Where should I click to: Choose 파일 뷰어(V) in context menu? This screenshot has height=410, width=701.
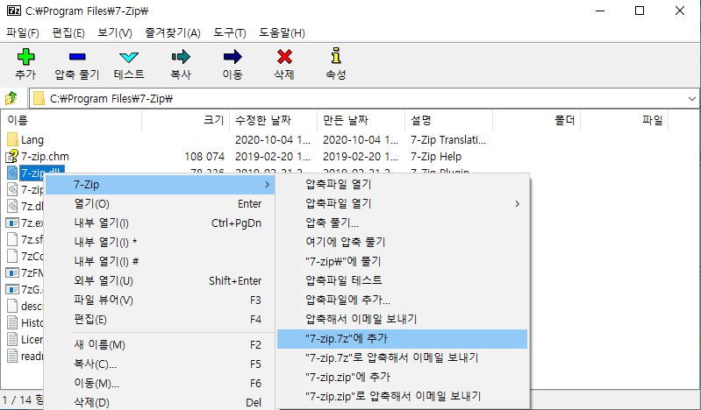coord(160,300)
